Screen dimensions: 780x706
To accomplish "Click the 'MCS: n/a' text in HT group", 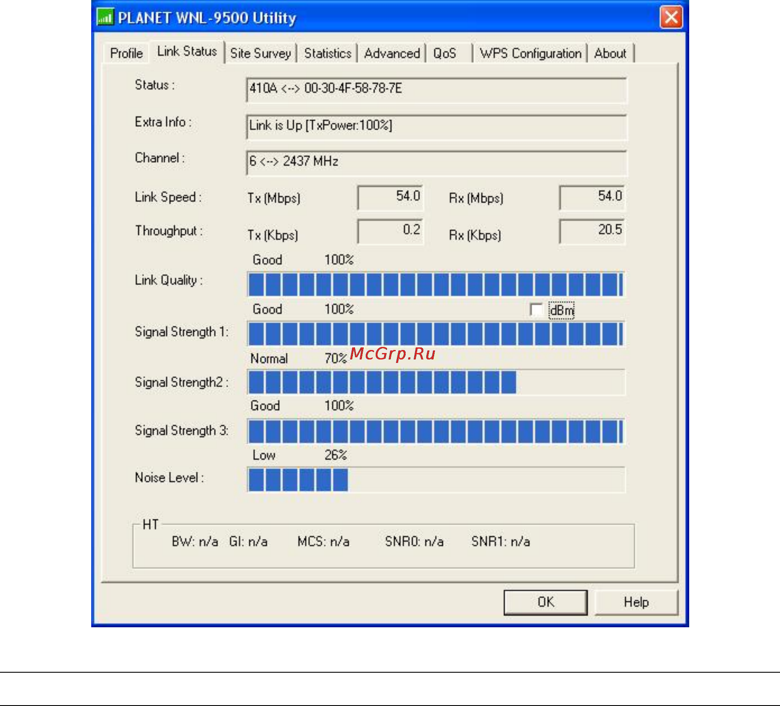I will click(x=323, y=542).
